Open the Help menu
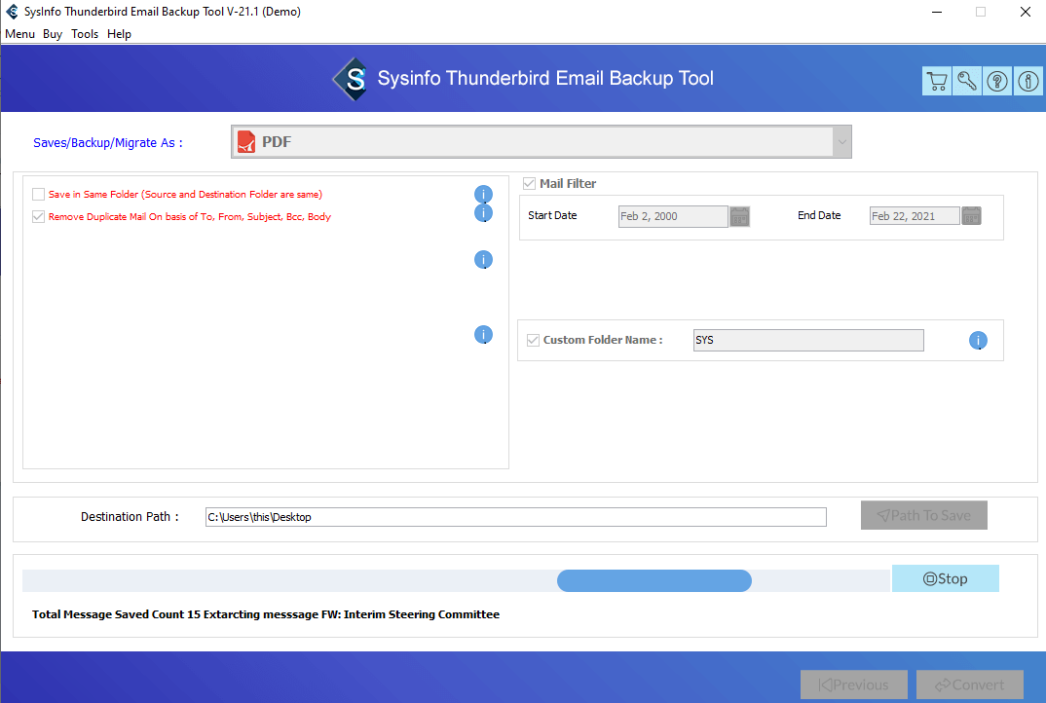1046x703 pixels. point(119,34)
